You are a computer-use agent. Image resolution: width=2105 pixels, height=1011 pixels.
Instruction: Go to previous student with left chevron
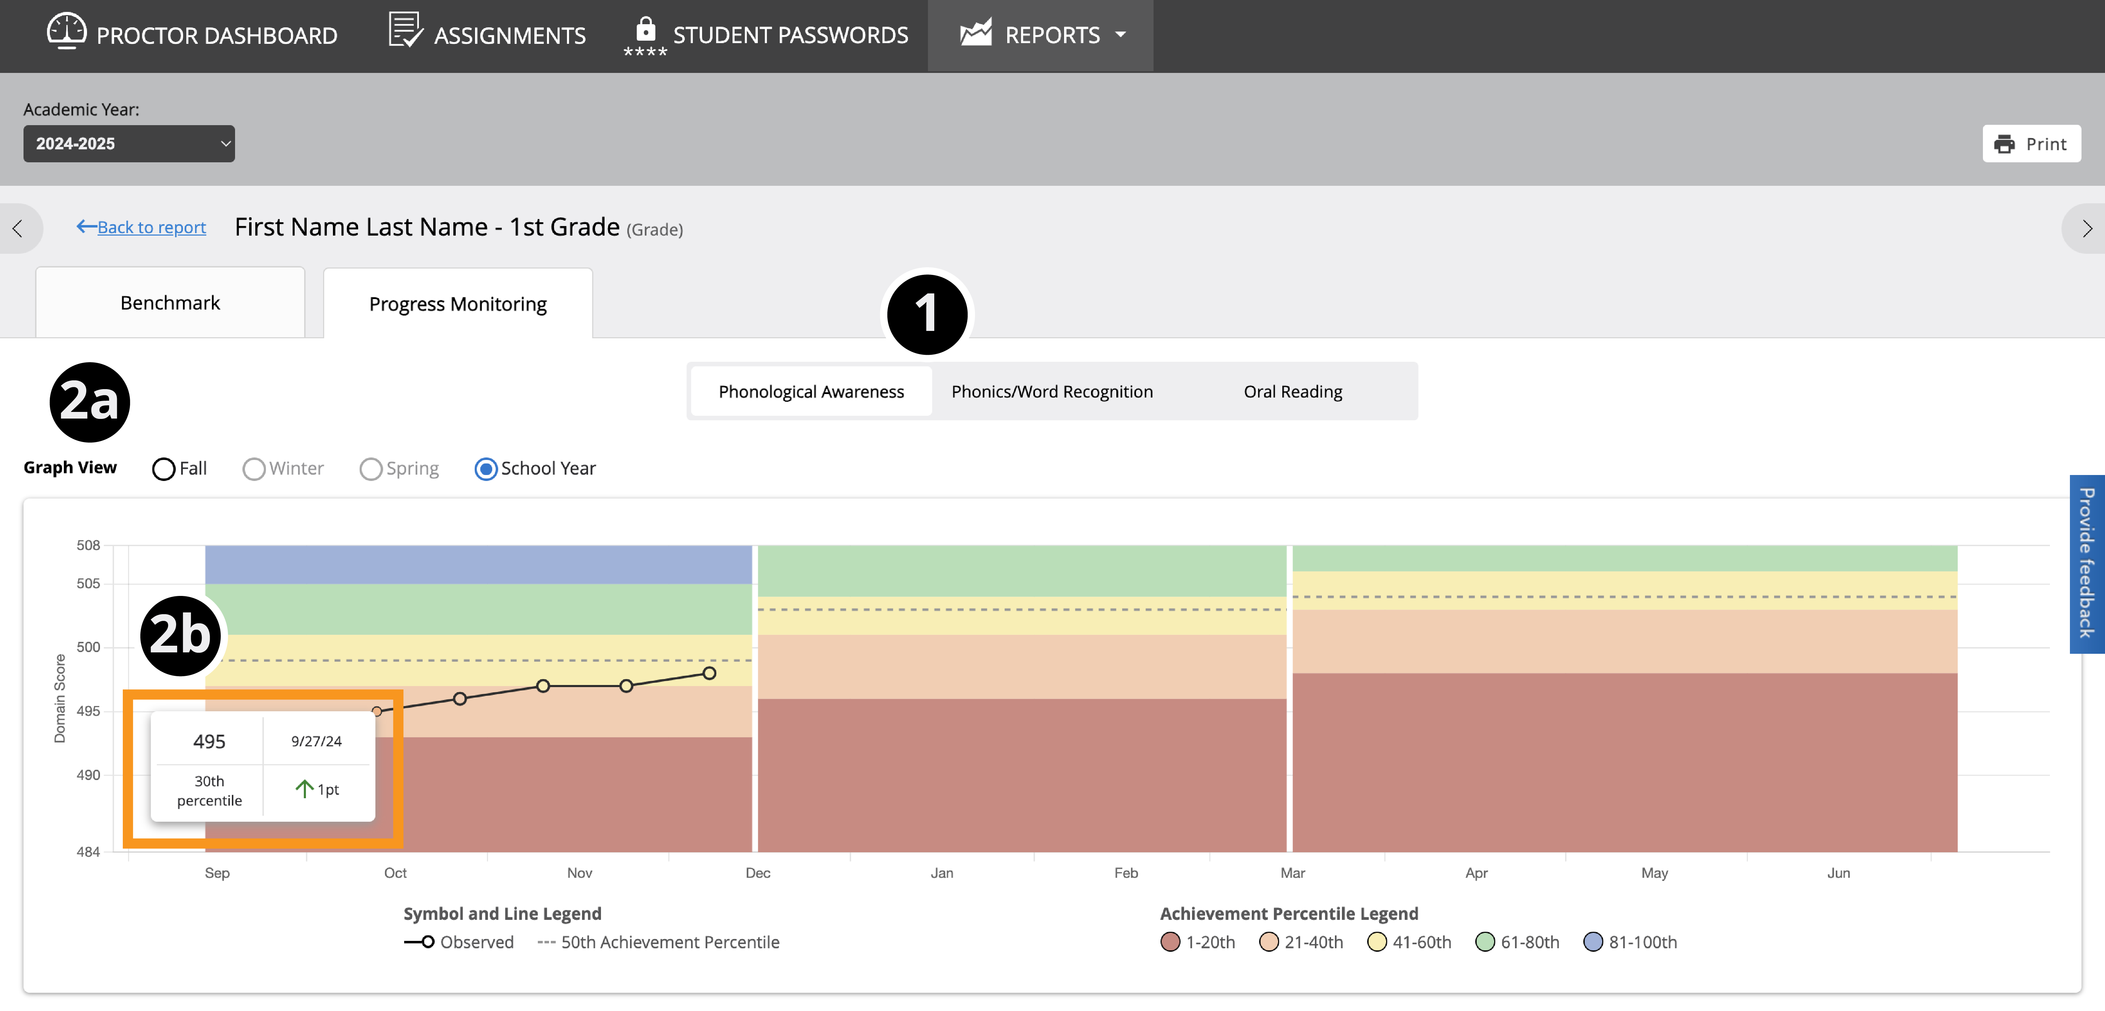[x=18, y=229]
